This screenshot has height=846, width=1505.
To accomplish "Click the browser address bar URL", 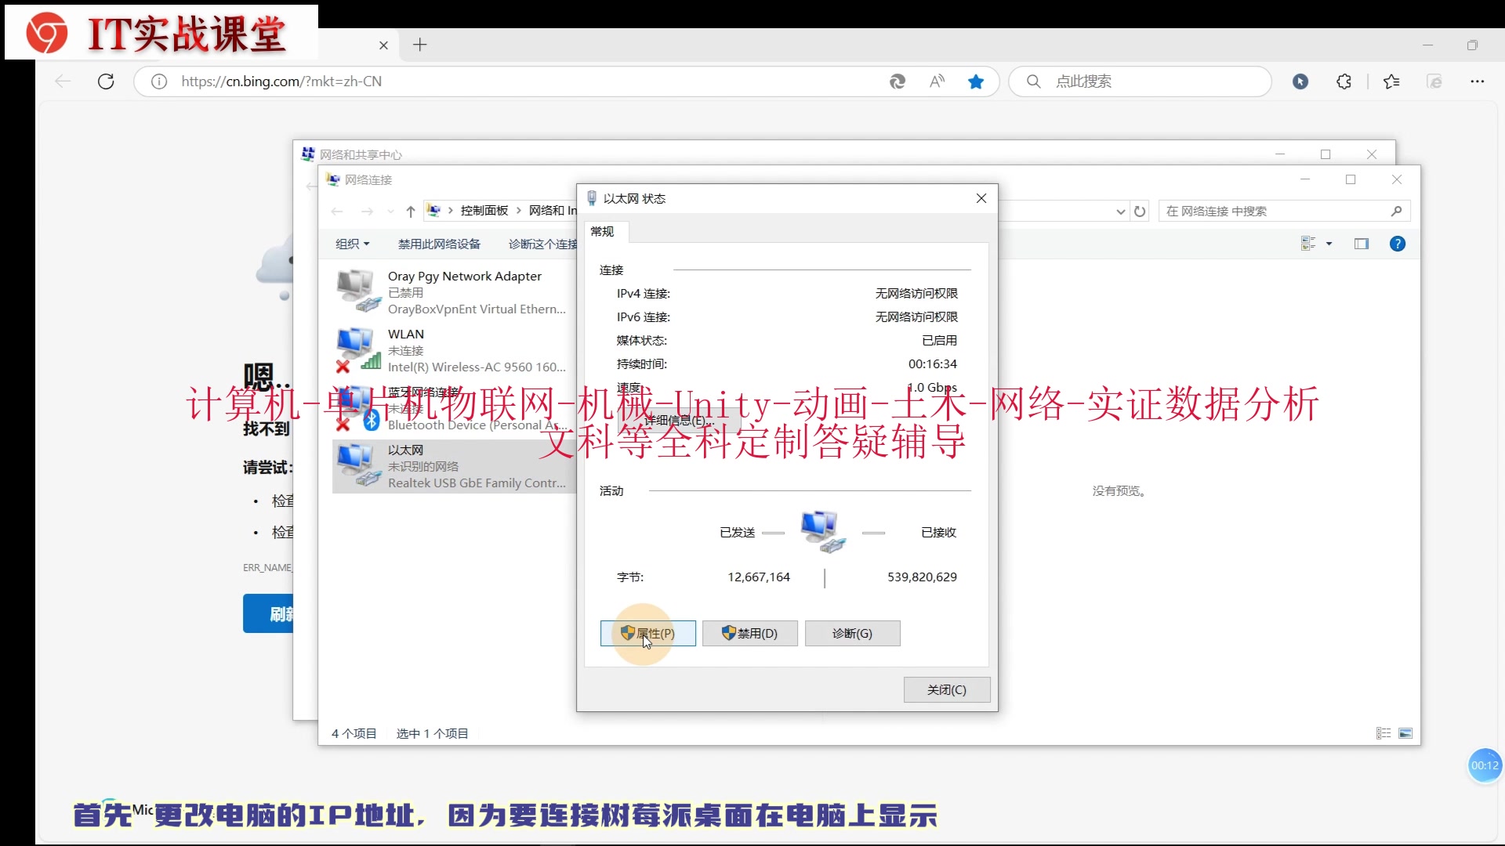I will (281, 81).
